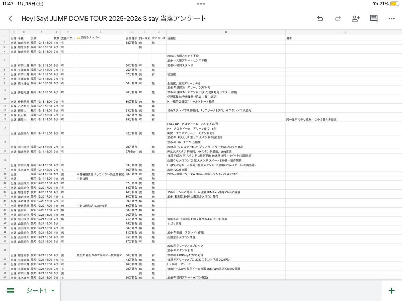Select cell 71万番台 in row 31
The height and width of the screenshot is (301, 402).
[132, 219]
